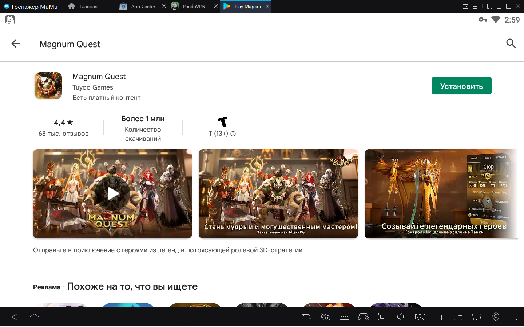Switch to the App Center tab
Screen dimensions: 524x327
(x=143, y=7)
